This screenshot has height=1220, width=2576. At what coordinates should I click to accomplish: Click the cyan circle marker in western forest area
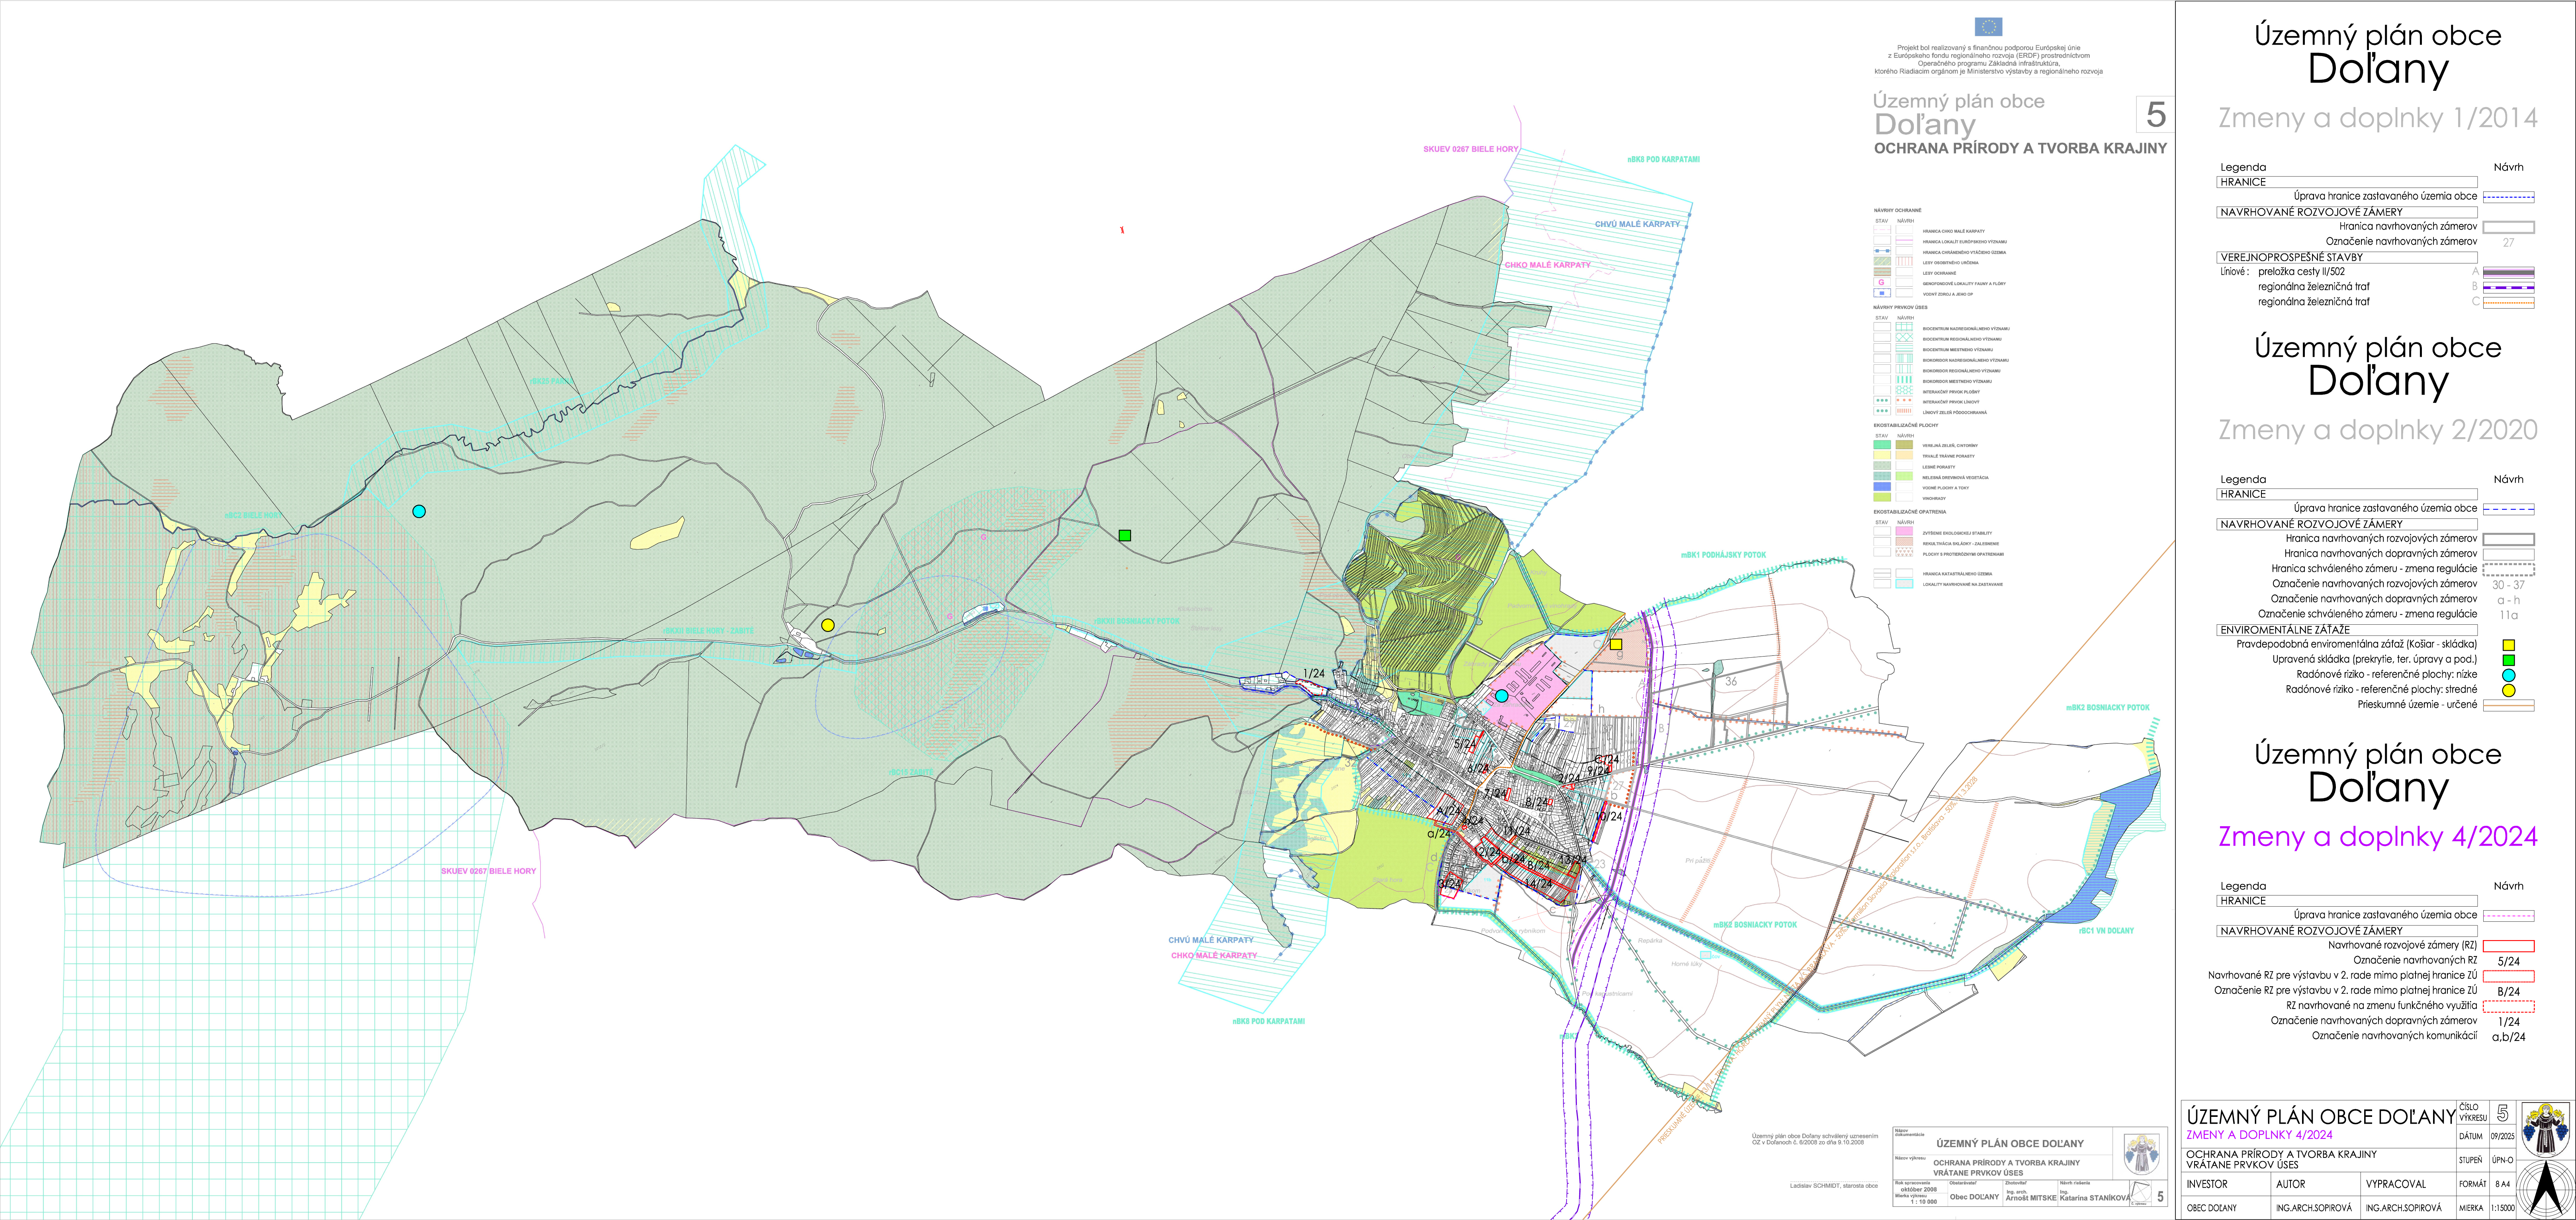pyautogui.click(x=419, y=511)
